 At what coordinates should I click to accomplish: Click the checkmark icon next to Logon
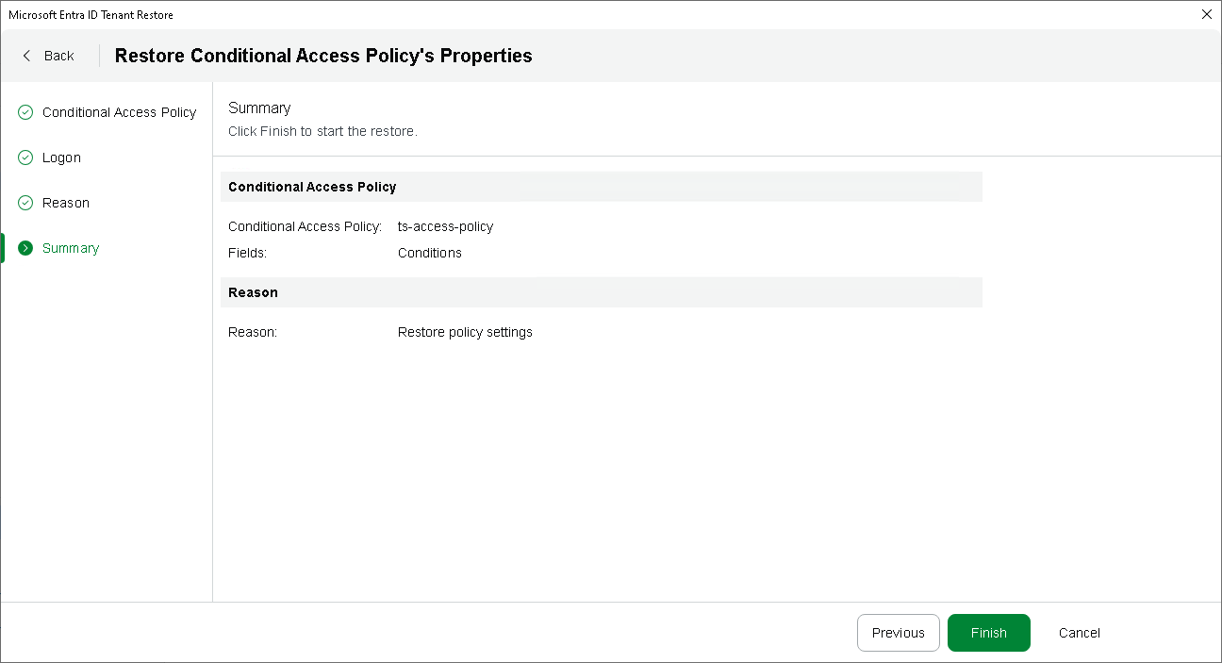25,157
